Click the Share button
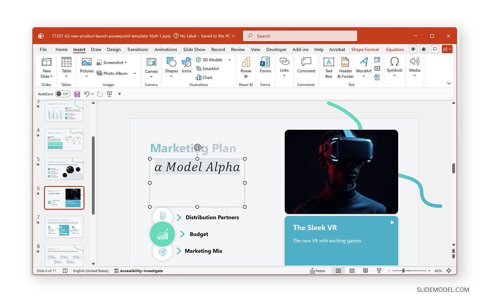 click(447, 49)
